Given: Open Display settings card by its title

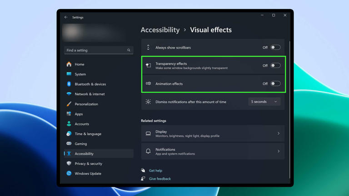Looking at the screenshot, I should click(161, 132).
